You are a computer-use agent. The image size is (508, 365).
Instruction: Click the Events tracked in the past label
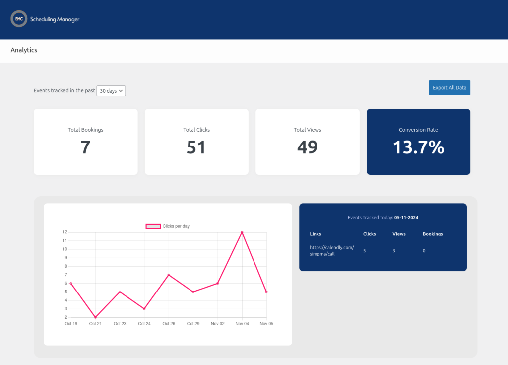point(64,90)
